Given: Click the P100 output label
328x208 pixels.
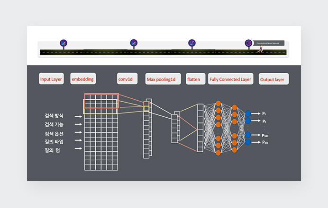Looking at the screenshot, I should 265,135.
